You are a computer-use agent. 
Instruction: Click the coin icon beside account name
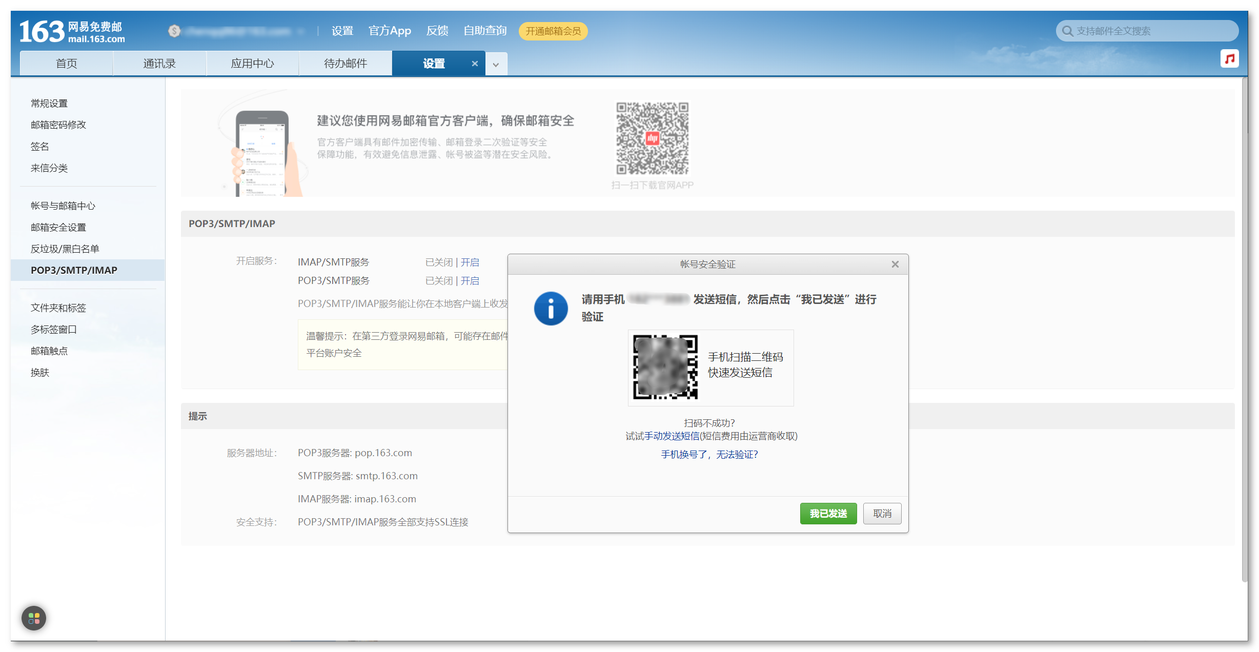(x=174, y=31)
